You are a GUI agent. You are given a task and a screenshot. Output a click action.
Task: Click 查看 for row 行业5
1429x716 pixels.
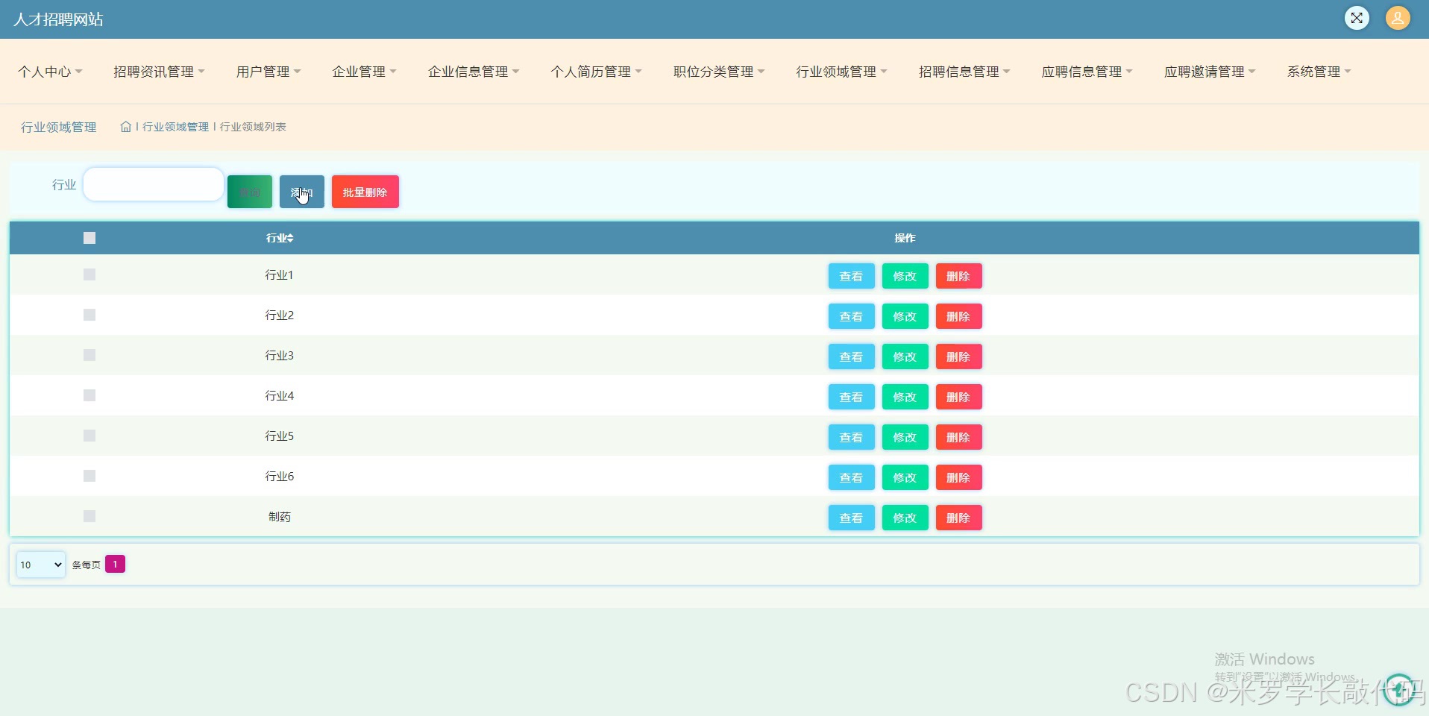851,437
